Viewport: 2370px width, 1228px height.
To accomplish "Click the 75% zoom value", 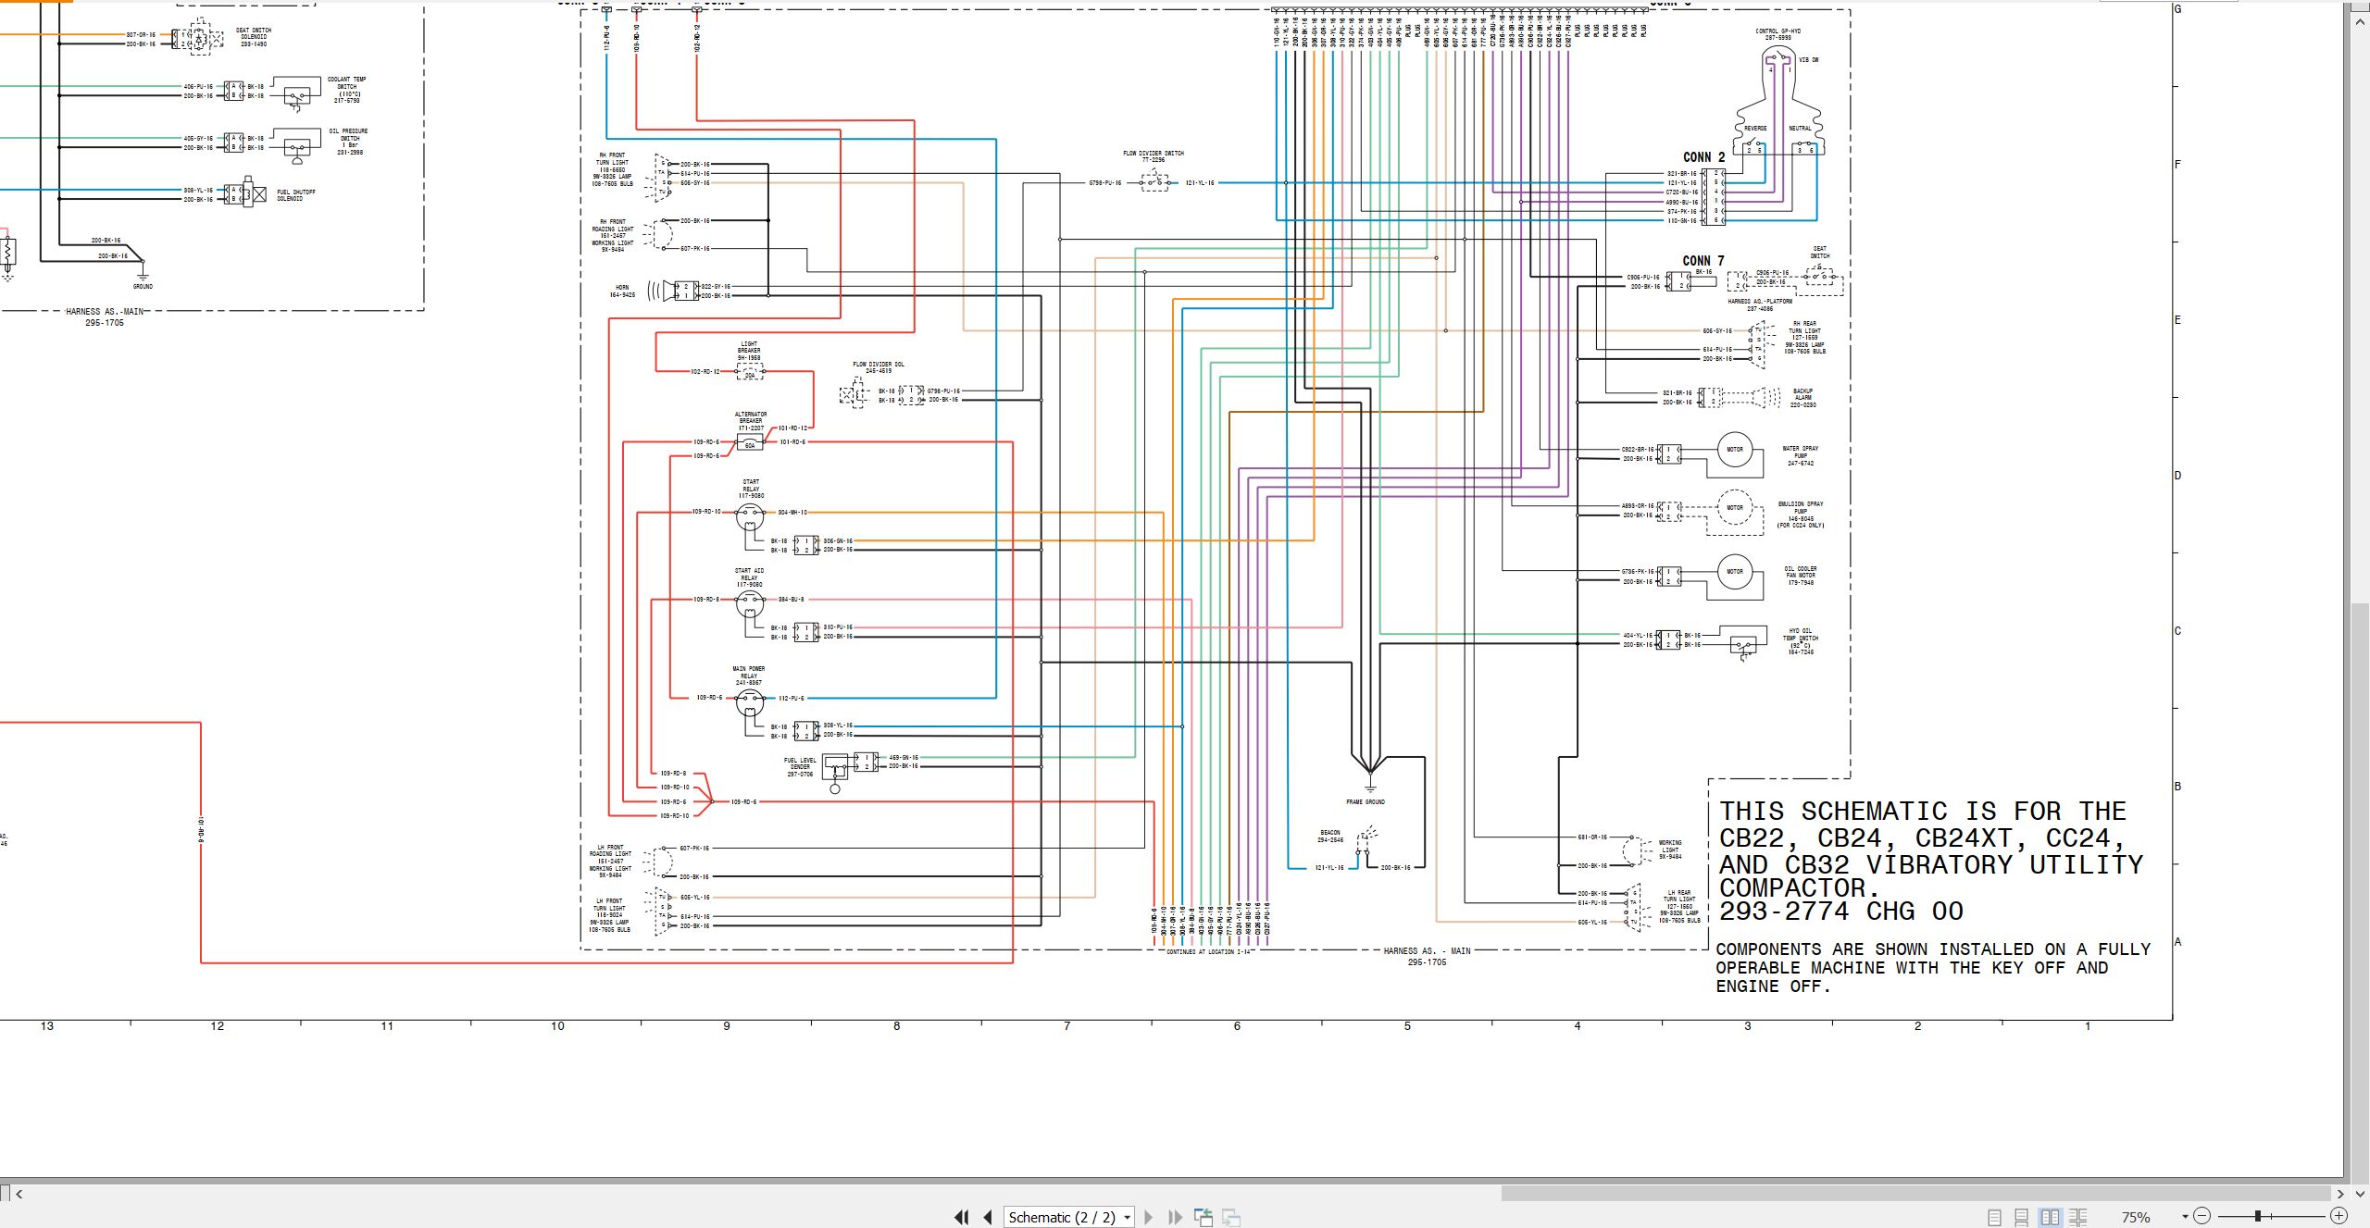I will [2136, 1217].
